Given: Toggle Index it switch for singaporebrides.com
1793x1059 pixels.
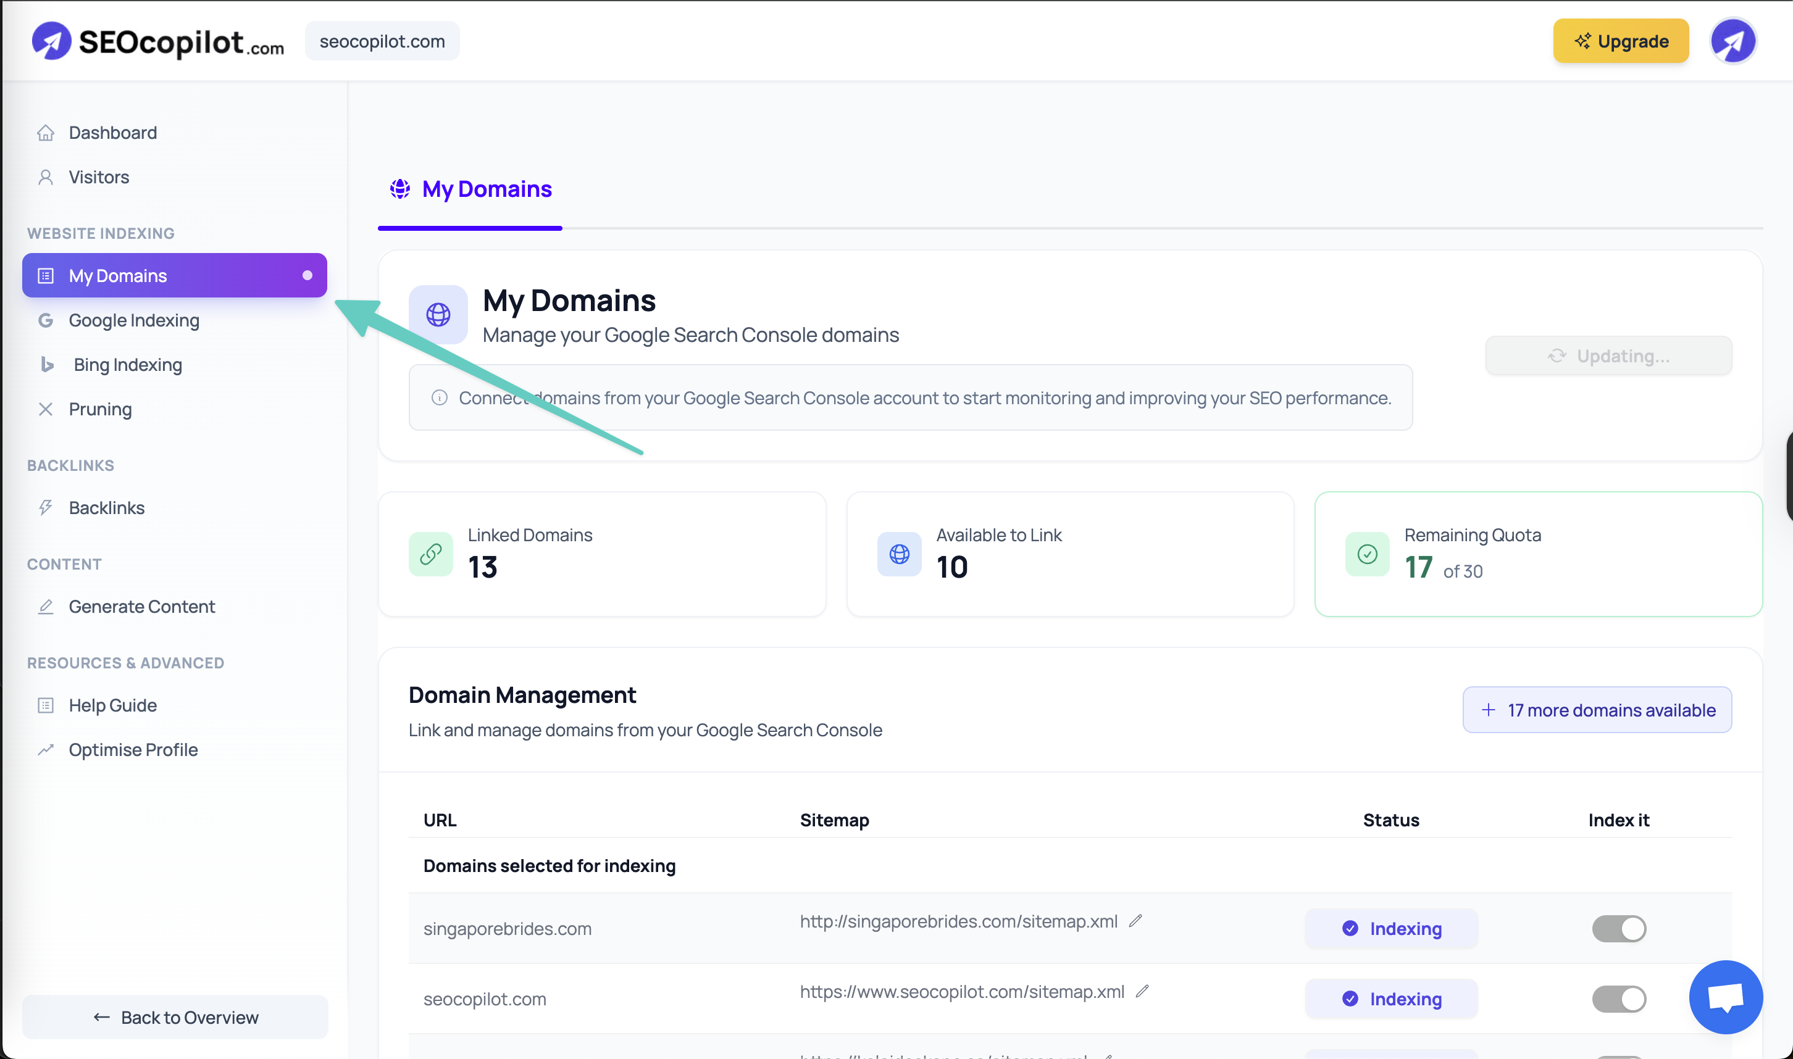Looking at the screenshot, I should click(1619, 928).
